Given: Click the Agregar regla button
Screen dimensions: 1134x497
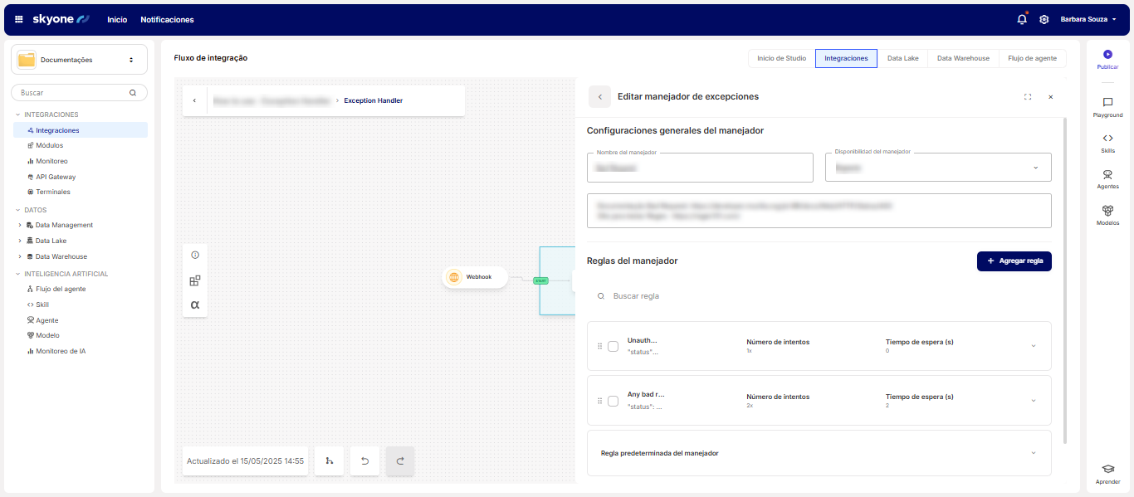Looking at the screenshot, I should pyautogui.click(x=1014, y=261).
